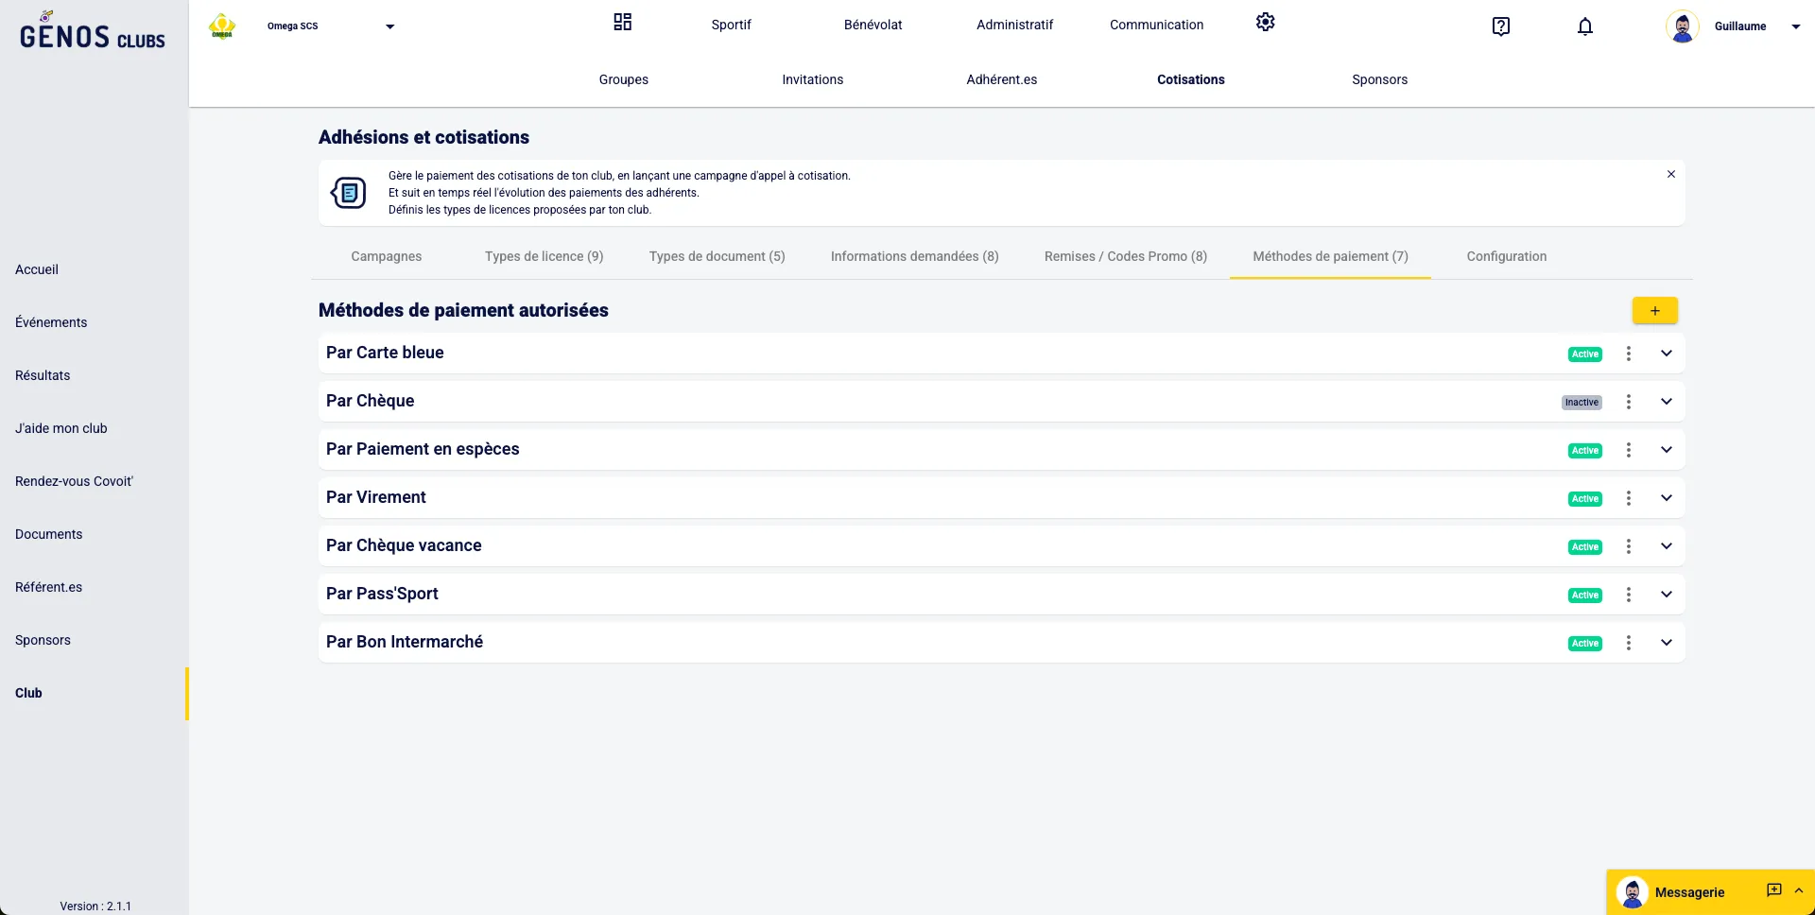Switch to the Campagnes tab
Screen dimensions: 1815x915
386,257
